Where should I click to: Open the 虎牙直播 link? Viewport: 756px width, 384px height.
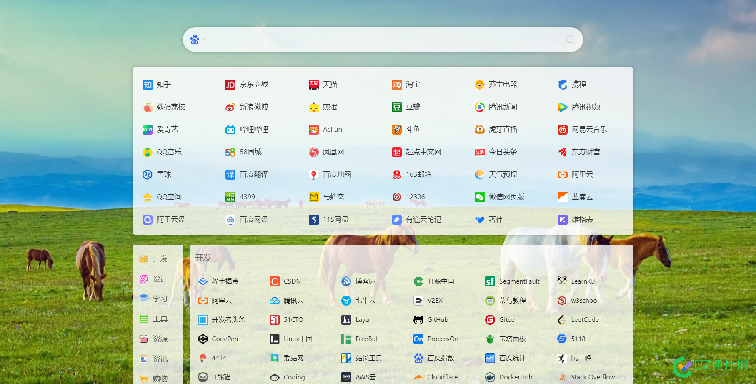(496, 130)
